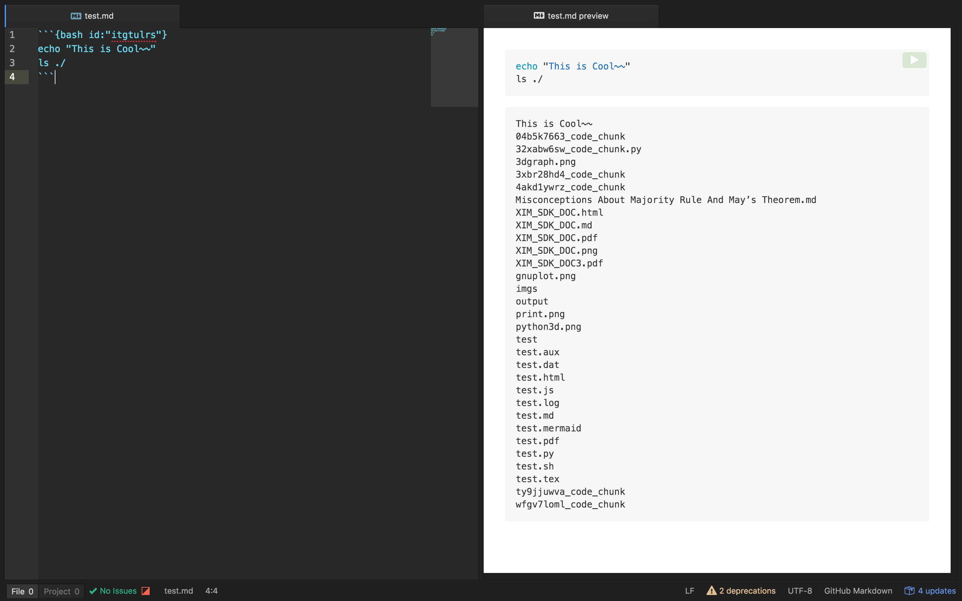Image resolution: width=962 pixels, height=601 pixels.
Task: Click the 4:4 cursor position indicator
Action: pos(211,591)
